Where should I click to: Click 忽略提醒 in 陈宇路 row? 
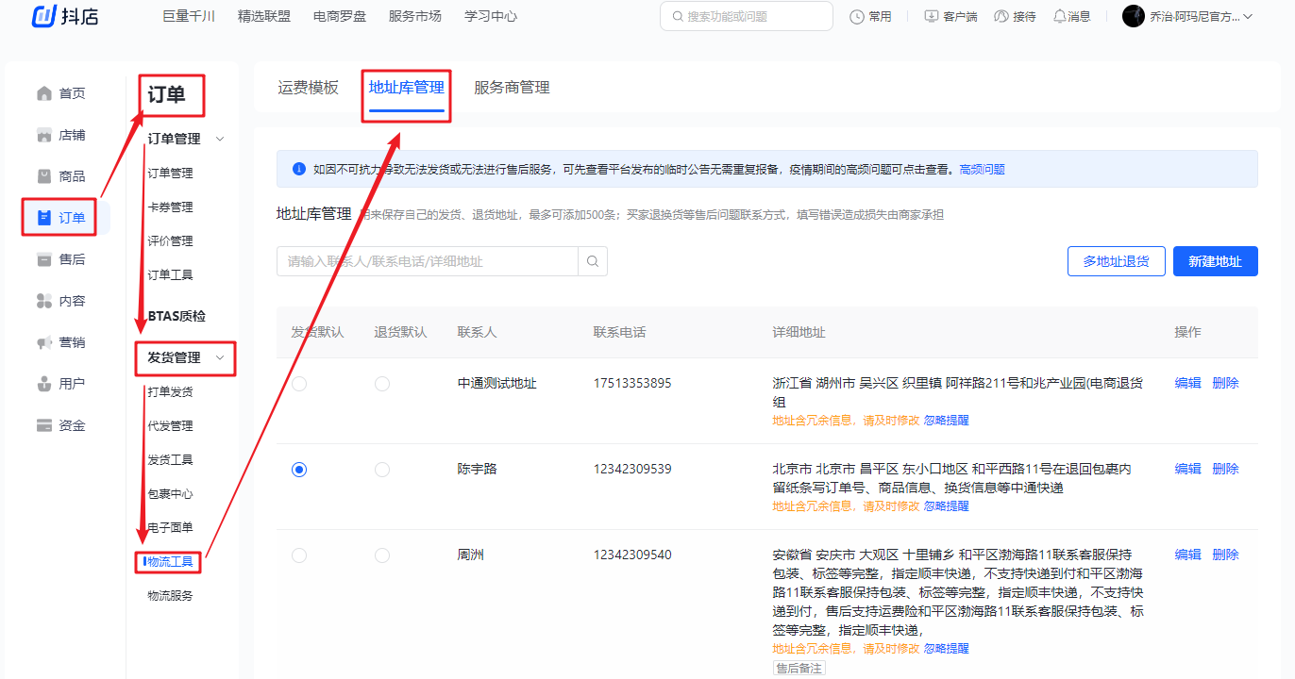click(x=947, y=506)
